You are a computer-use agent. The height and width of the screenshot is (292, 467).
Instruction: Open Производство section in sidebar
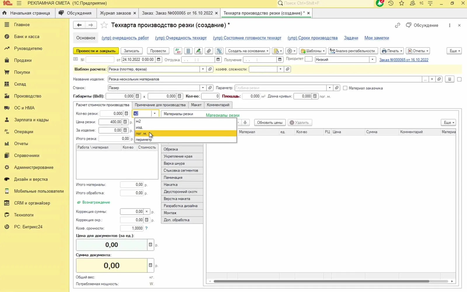pos(27,96)
